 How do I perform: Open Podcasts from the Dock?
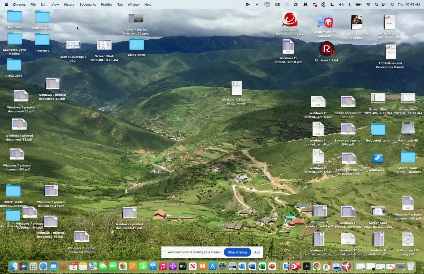click(x=173, y=266)
